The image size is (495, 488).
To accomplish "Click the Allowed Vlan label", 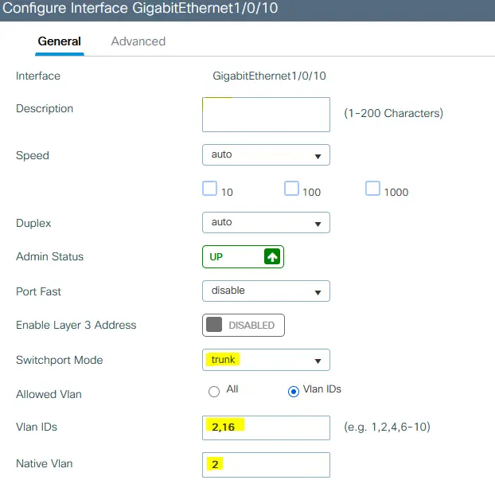I will point(49,394).
